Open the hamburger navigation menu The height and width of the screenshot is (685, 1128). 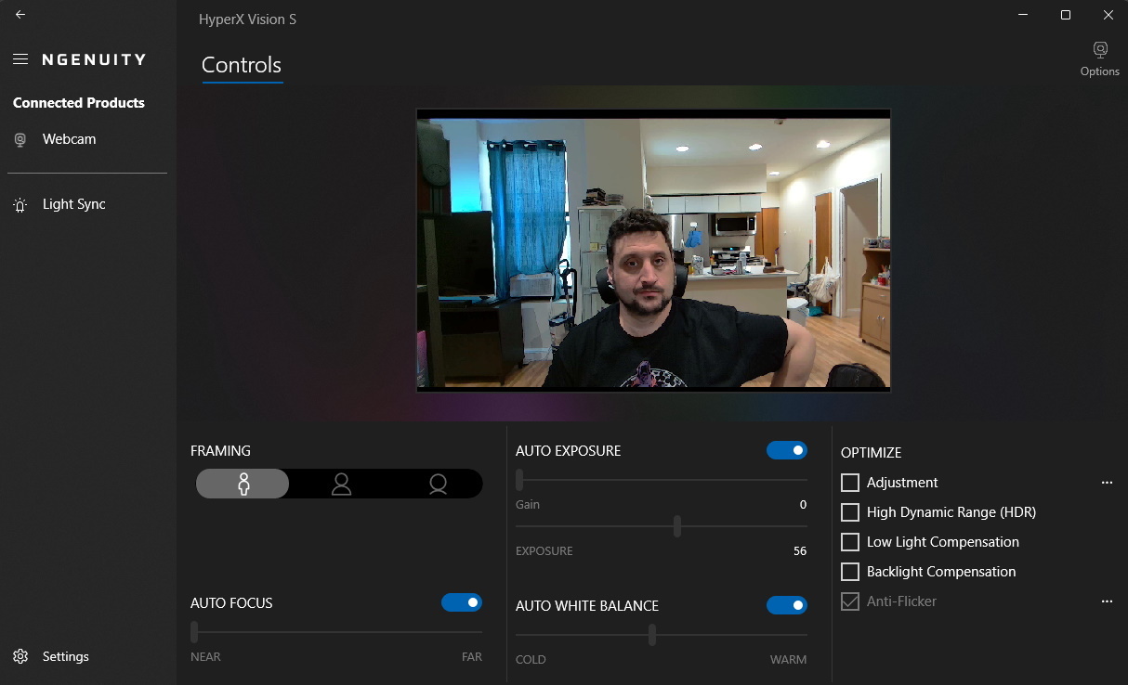pyautogui.click(x=20, y=59)
